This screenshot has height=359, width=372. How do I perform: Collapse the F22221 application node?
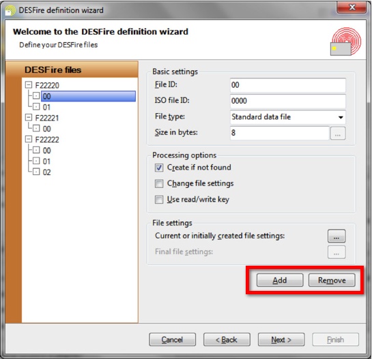coord(29,117)
